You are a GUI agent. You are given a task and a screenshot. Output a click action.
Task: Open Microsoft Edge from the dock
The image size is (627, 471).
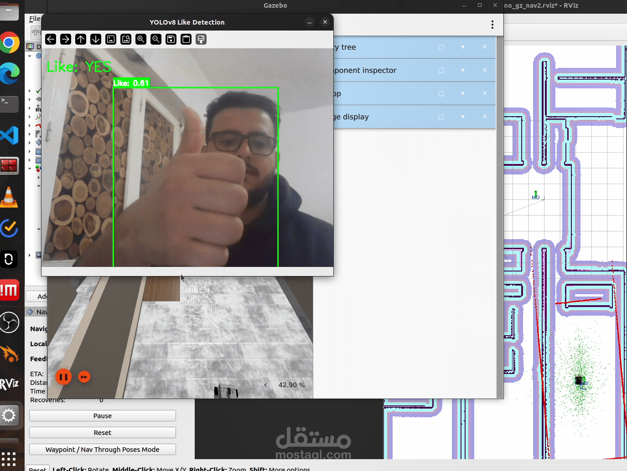(9, 73)
